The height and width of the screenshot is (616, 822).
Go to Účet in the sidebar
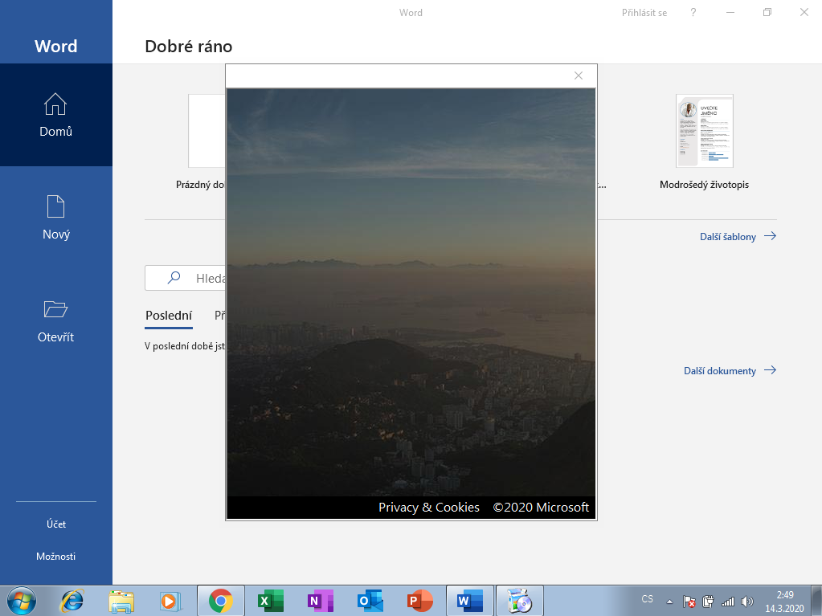click(x=55, y=524)
